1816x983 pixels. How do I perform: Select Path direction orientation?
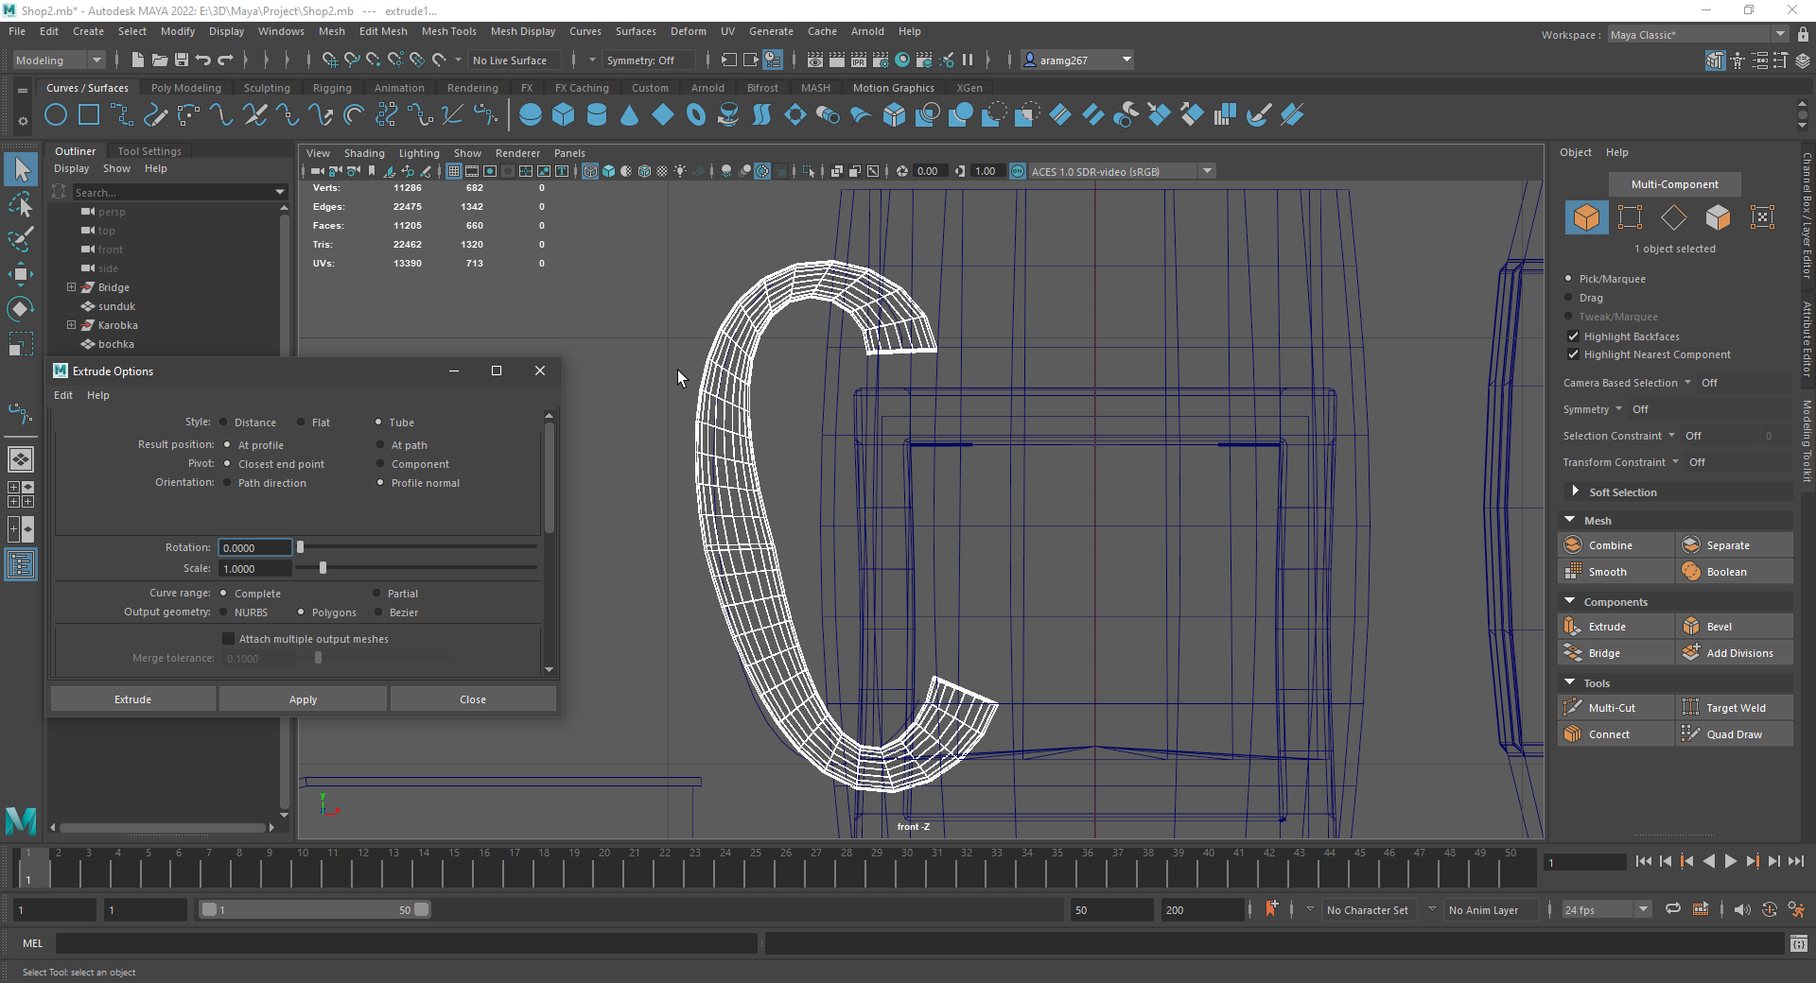click(227, 483)
